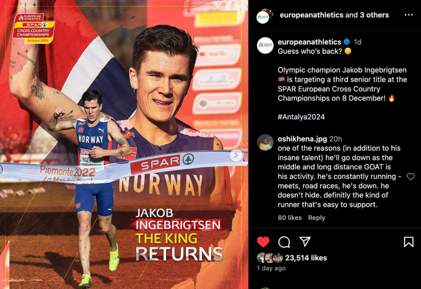Viewport: 421px width, 289px height.
Task: Click europeanathletics username in the caption
Action: 309,42
